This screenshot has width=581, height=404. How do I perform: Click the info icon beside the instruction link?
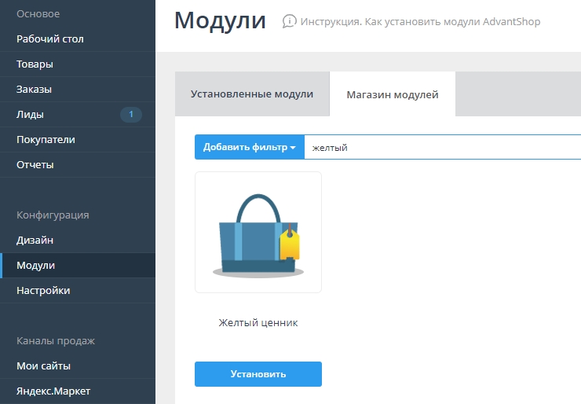[290, 21]
